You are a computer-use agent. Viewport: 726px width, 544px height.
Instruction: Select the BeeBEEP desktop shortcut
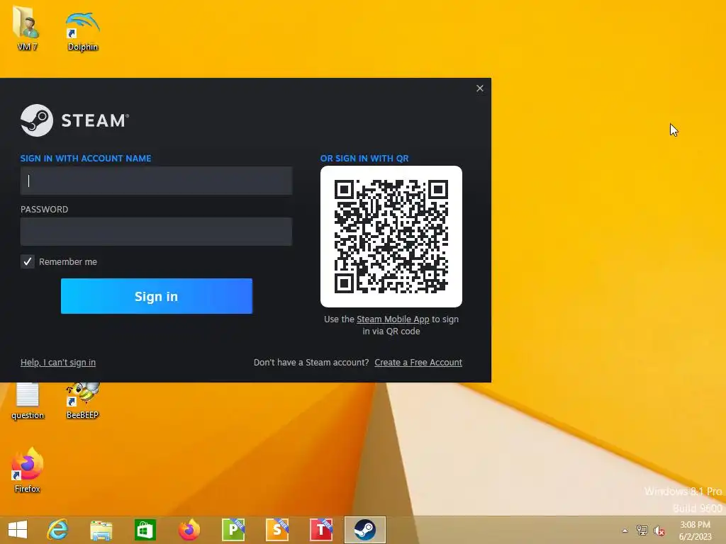click(82, 402)
